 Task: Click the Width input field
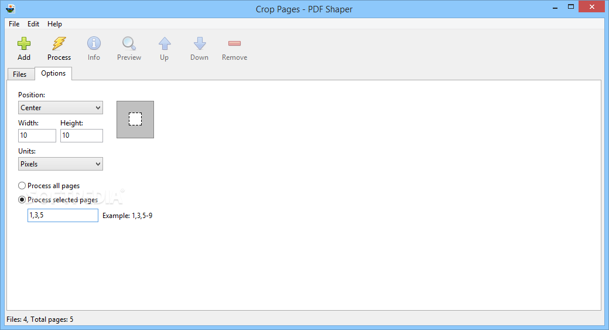point(37,135)
